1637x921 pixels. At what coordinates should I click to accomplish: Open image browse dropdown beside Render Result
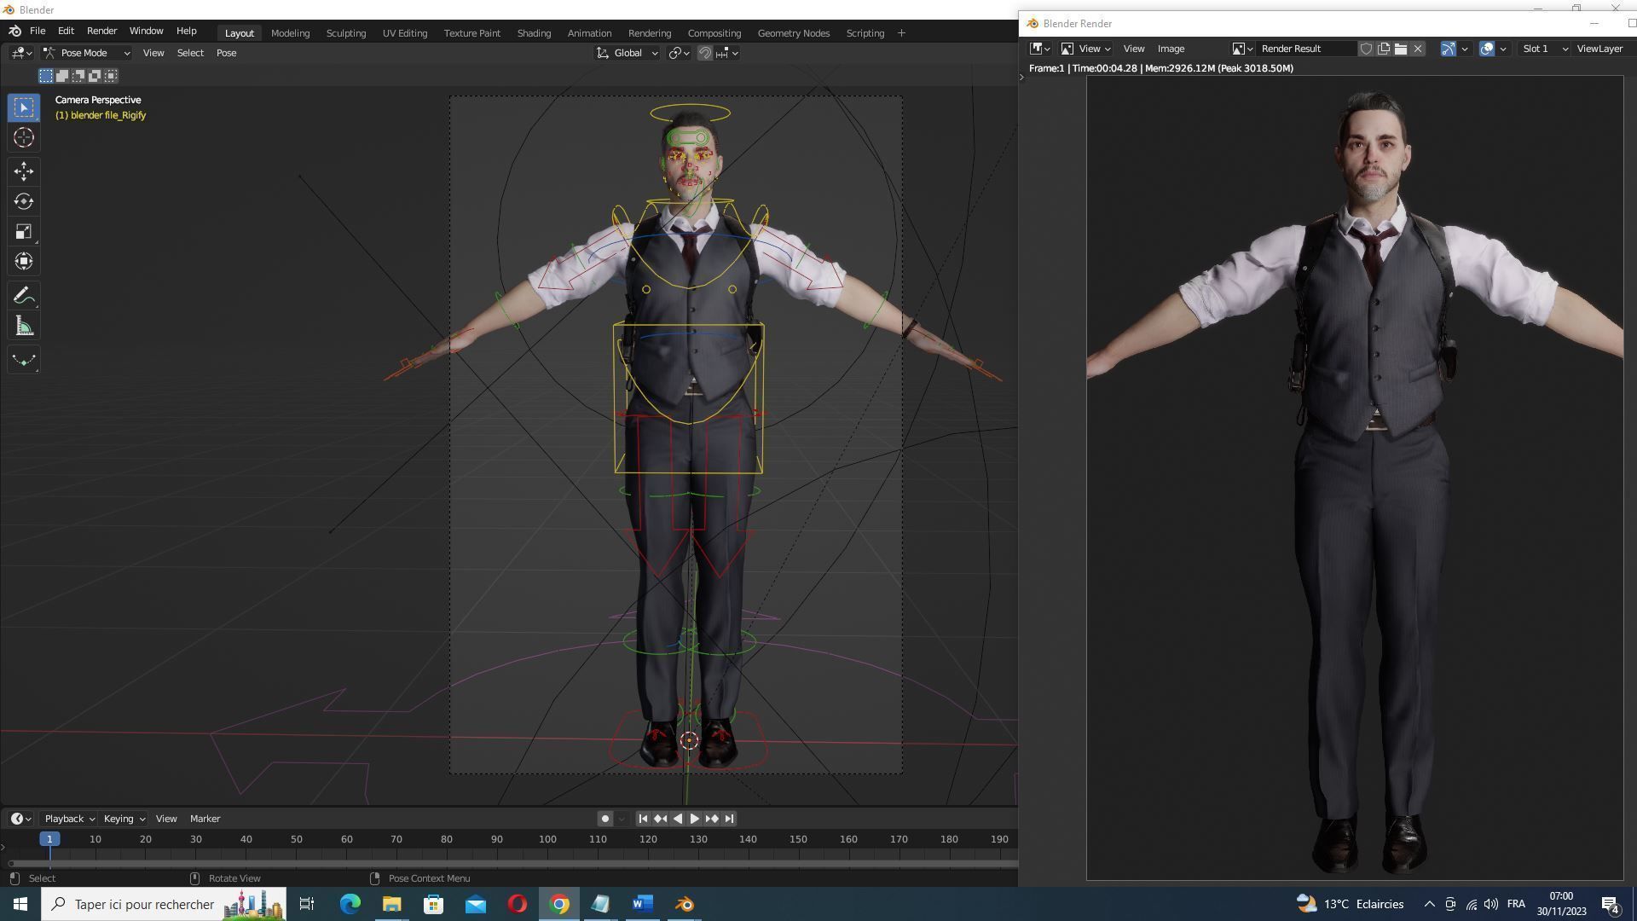[x=1242, y=49]
